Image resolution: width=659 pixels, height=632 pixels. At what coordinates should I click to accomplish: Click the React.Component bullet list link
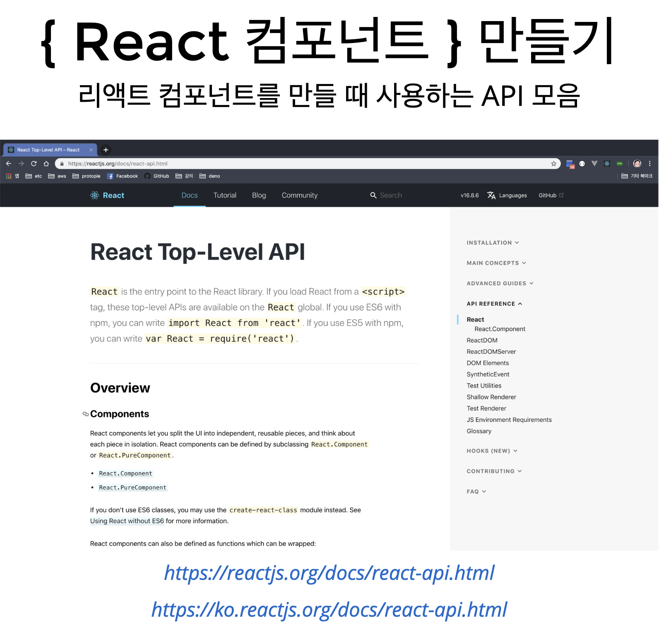pos(125,473)
